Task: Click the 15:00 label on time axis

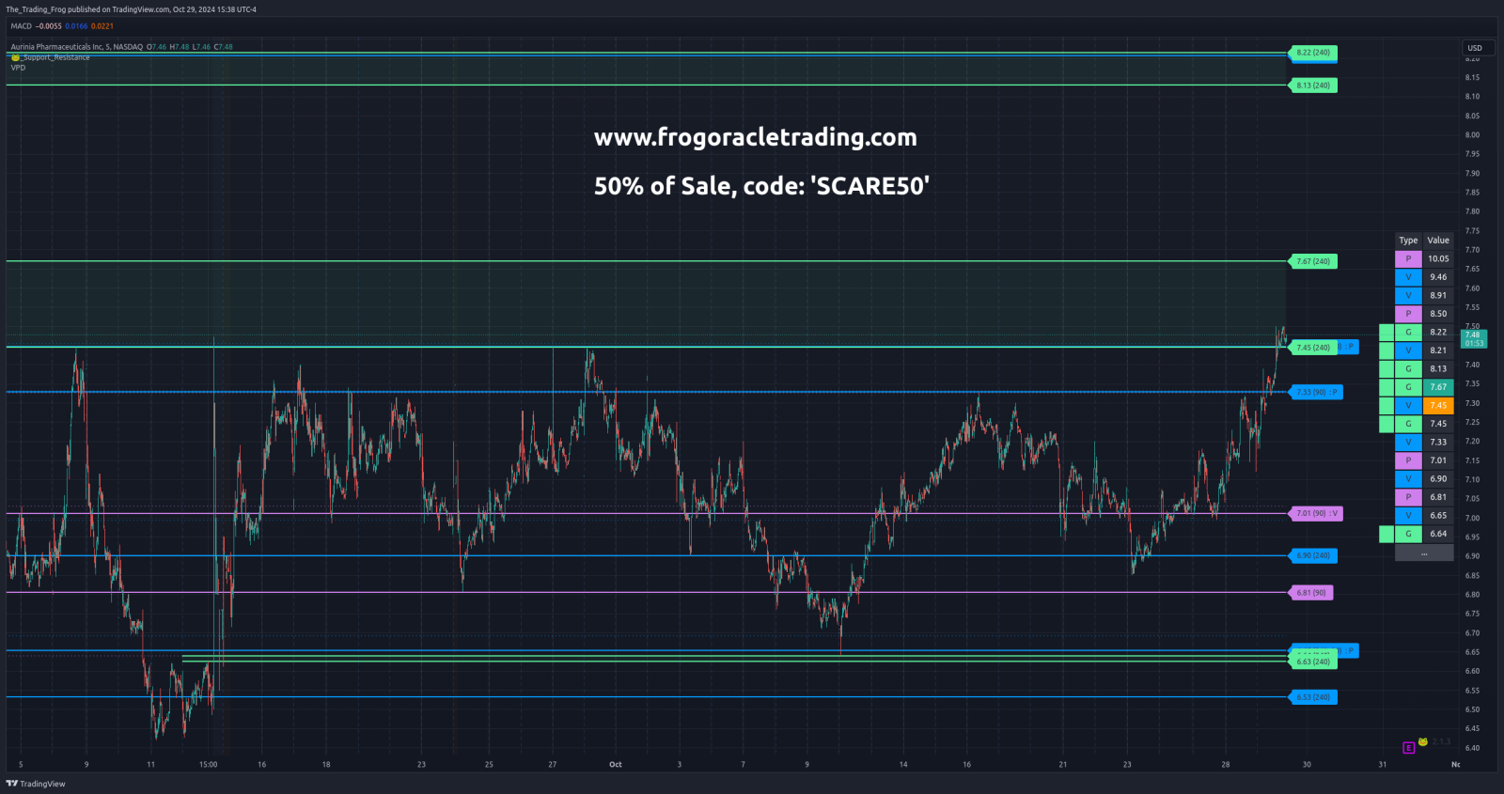Action: (x=208, y=765)
